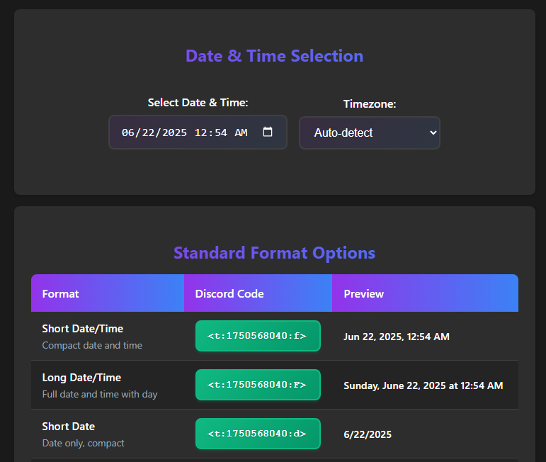
Task: Select preview Sunday, June 22, 2025 at 12:54 AM
Action: tap(423, 385)
